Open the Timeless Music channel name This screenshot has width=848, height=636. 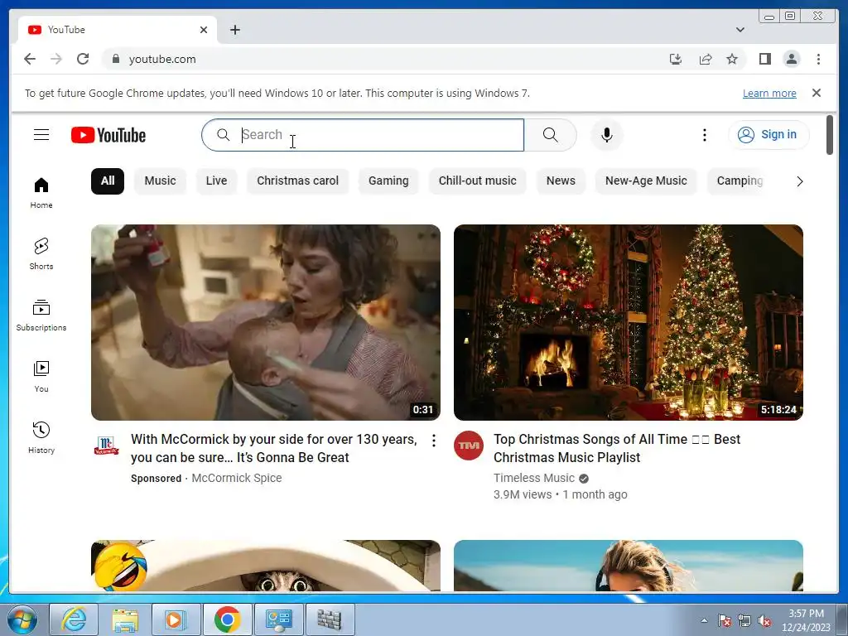pos(534,478)
